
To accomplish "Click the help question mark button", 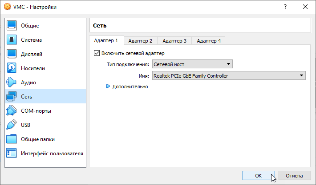I will [284, 8].
